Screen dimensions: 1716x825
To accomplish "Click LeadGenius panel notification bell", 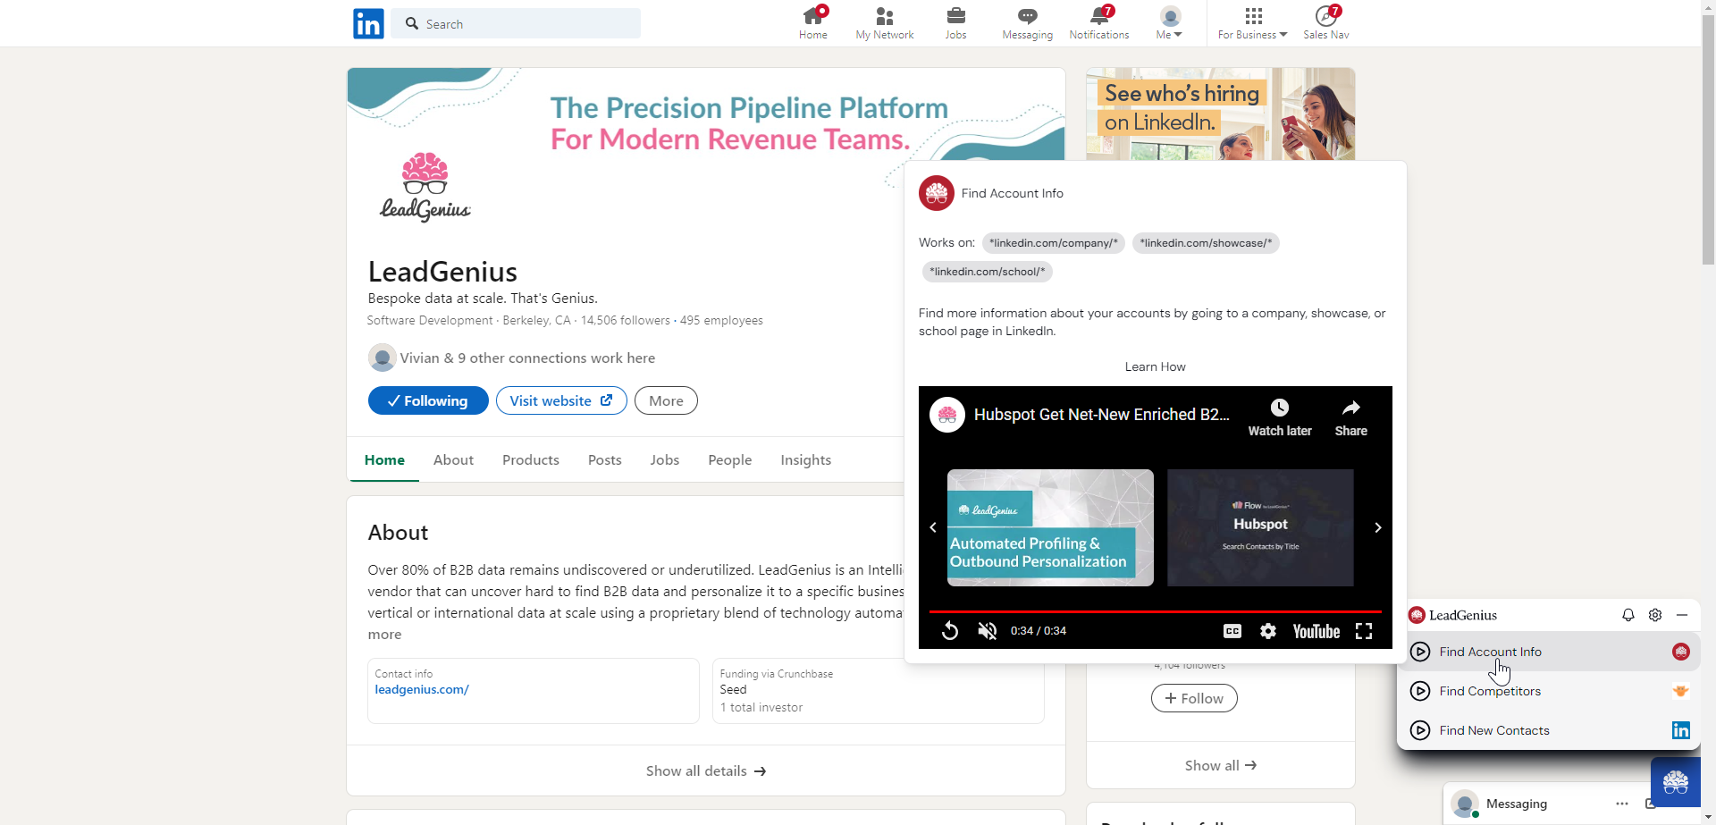I will coord(1628,615).
